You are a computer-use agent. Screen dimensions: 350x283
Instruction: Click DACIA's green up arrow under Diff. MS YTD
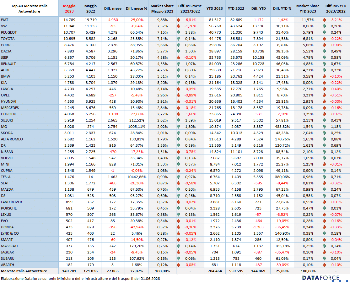[324, 51]
